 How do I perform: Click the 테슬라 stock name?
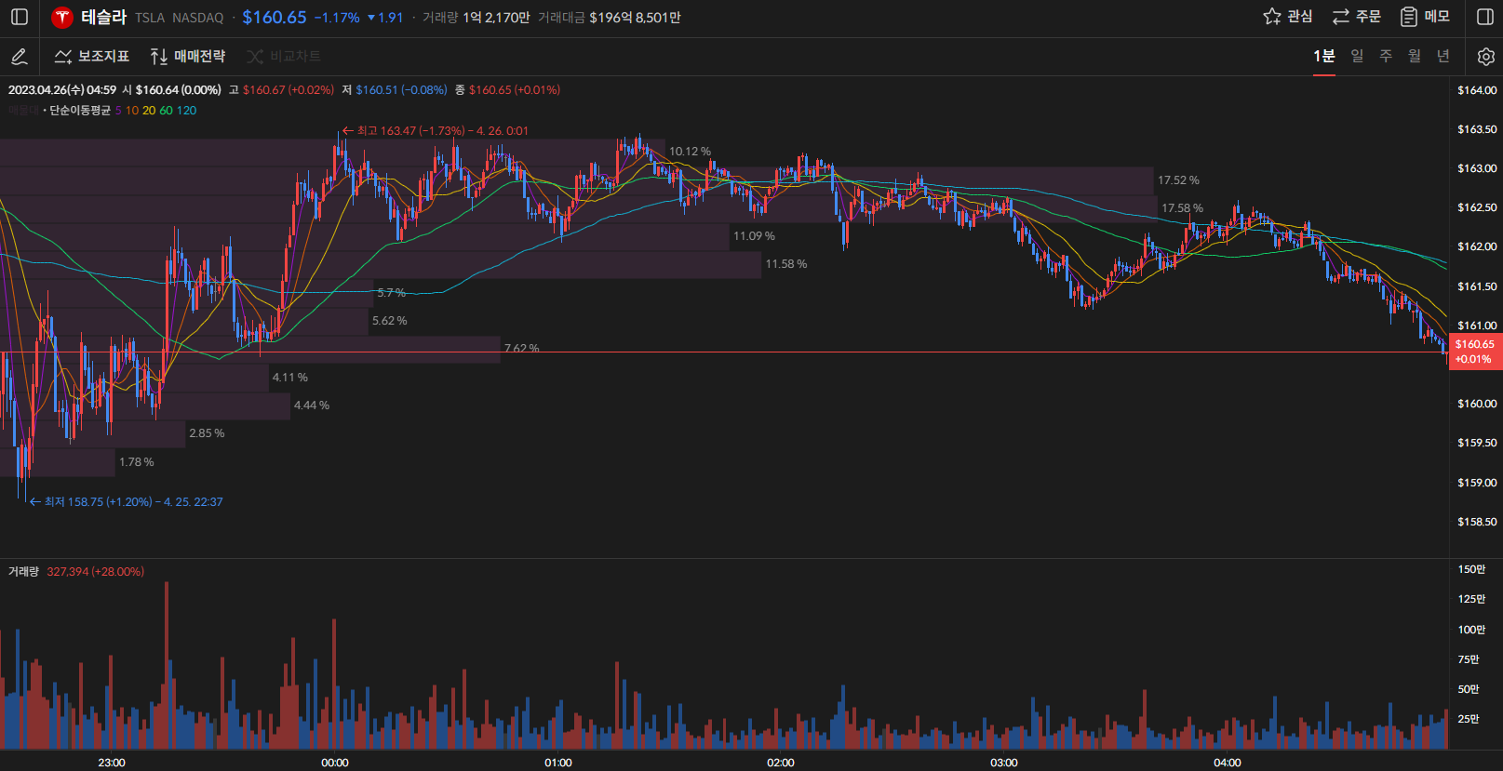point(103,17)
